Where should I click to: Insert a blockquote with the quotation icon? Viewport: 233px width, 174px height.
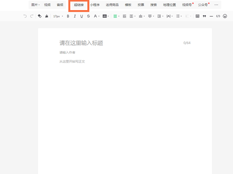pos(204,16)
